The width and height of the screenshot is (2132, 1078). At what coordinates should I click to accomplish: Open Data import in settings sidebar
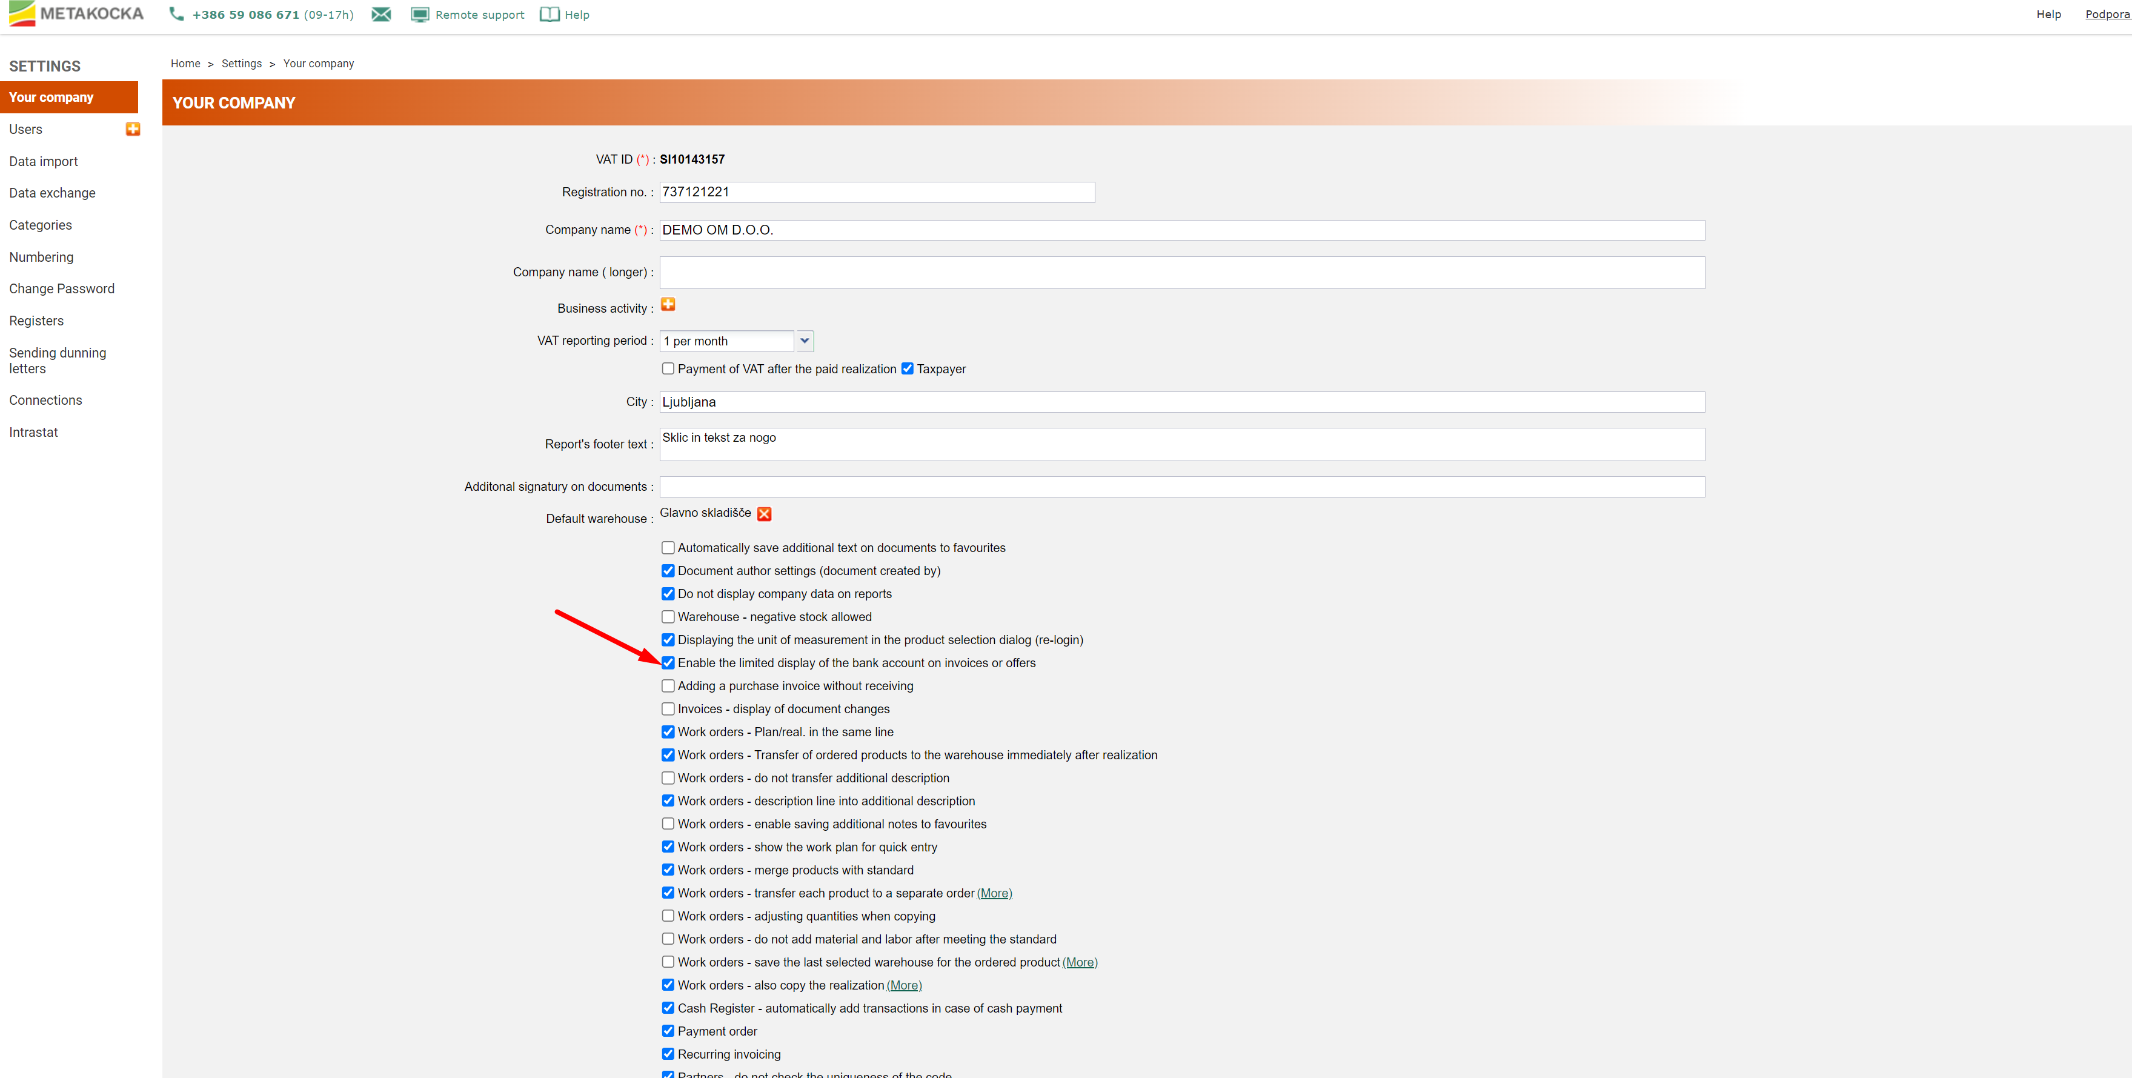coord(43,161)
